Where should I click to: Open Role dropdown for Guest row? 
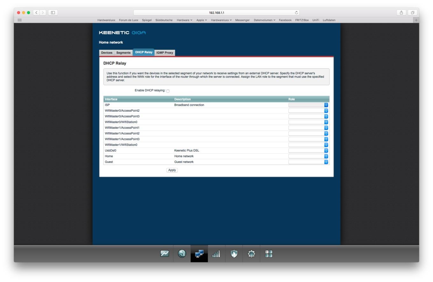pyautogui.click(x=308, y=162)
